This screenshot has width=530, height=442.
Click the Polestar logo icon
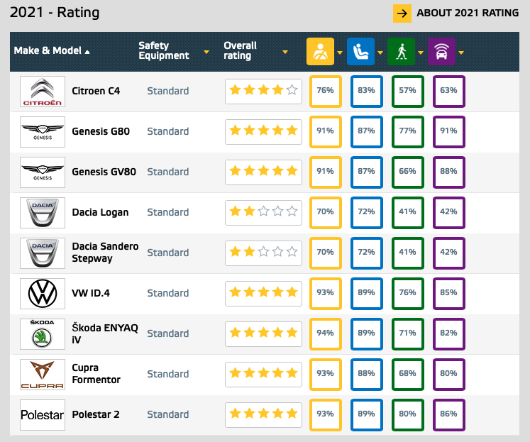43,414
